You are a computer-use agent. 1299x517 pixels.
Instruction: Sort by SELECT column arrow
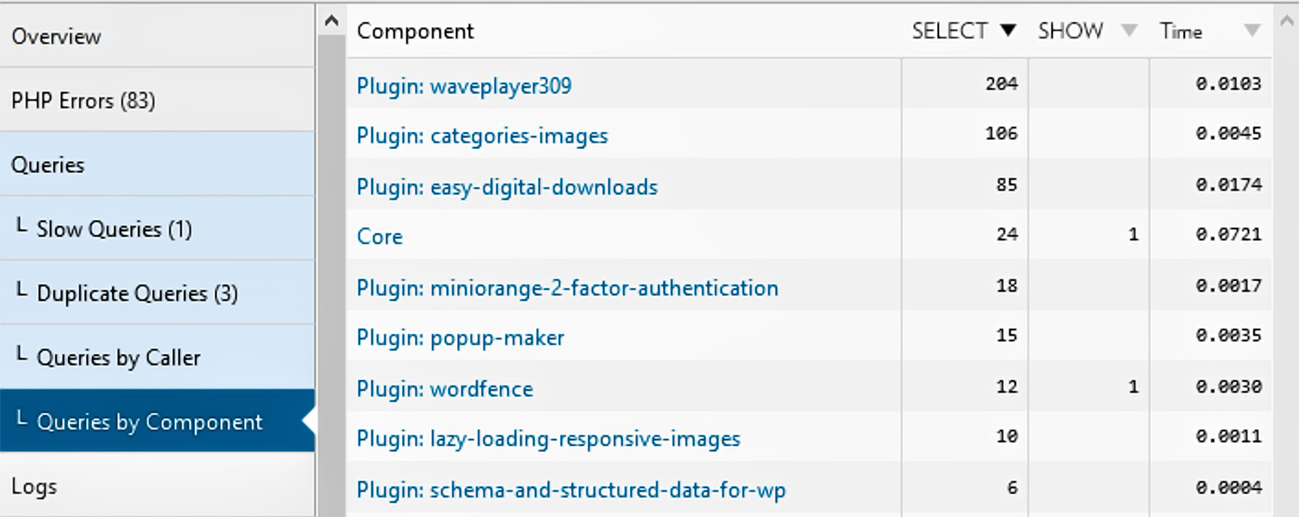[1008, 31]
